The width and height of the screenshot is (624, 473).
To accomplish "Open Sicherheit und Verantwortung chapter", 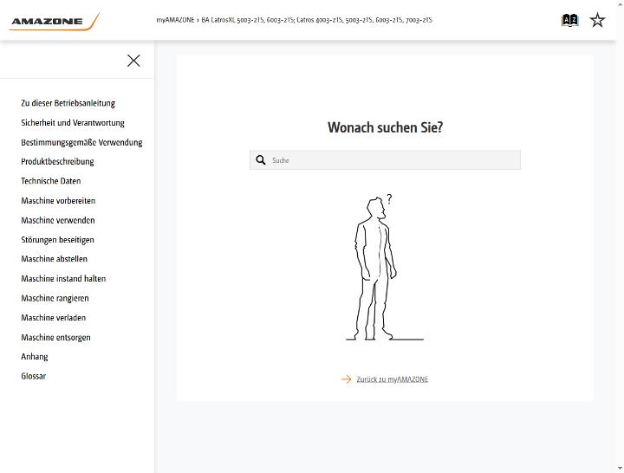I will [73, 122].
